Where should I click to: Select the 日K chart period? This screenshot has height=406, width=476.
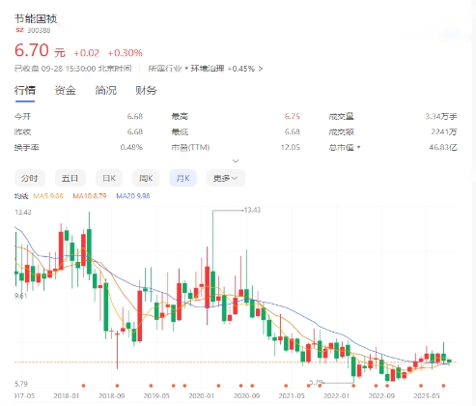click(x=109, y=178)
